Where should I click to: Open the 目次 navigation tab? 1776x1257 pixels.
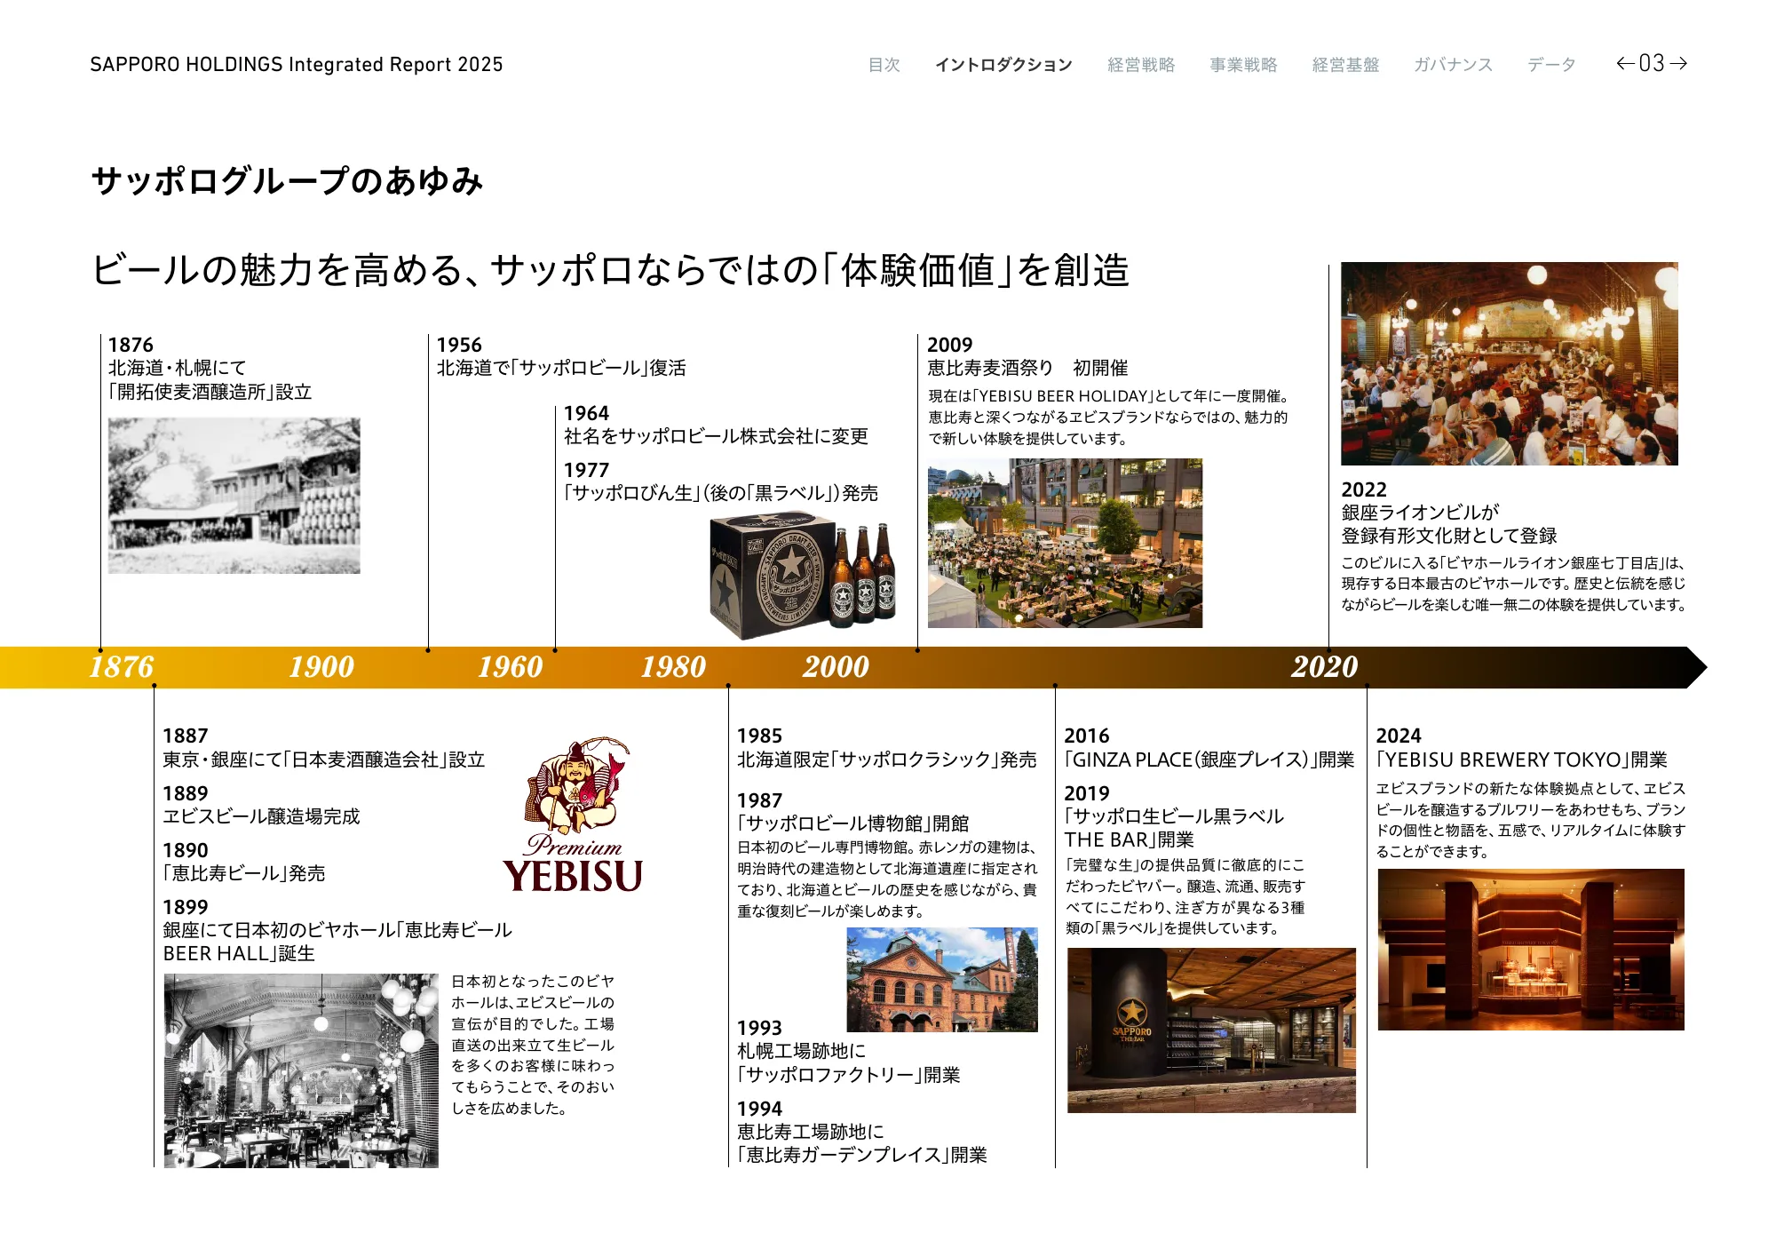click(884, 65)
